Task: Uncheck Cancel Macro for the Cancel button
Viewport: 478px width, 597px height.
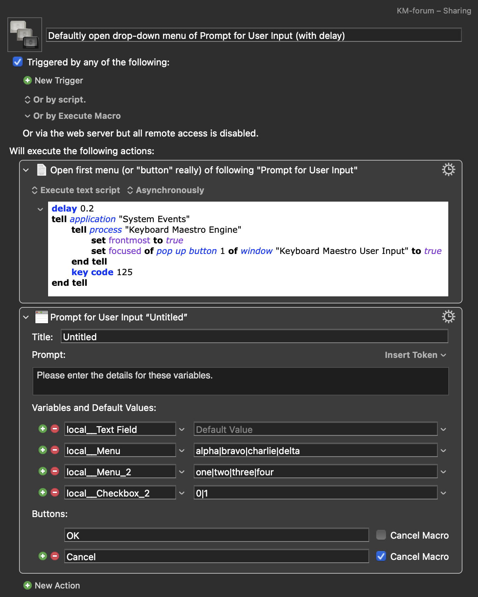Action: [x=381, y=556]
